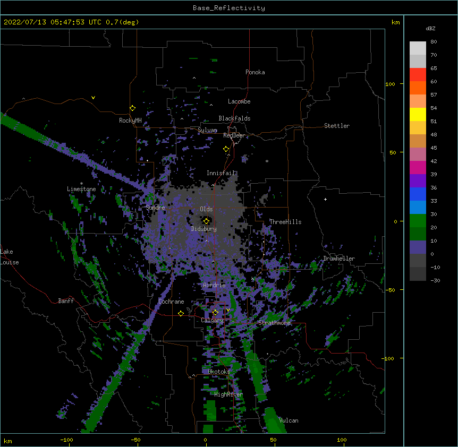Click the bright green 30 dBZ swatch

tap(418, 221)
